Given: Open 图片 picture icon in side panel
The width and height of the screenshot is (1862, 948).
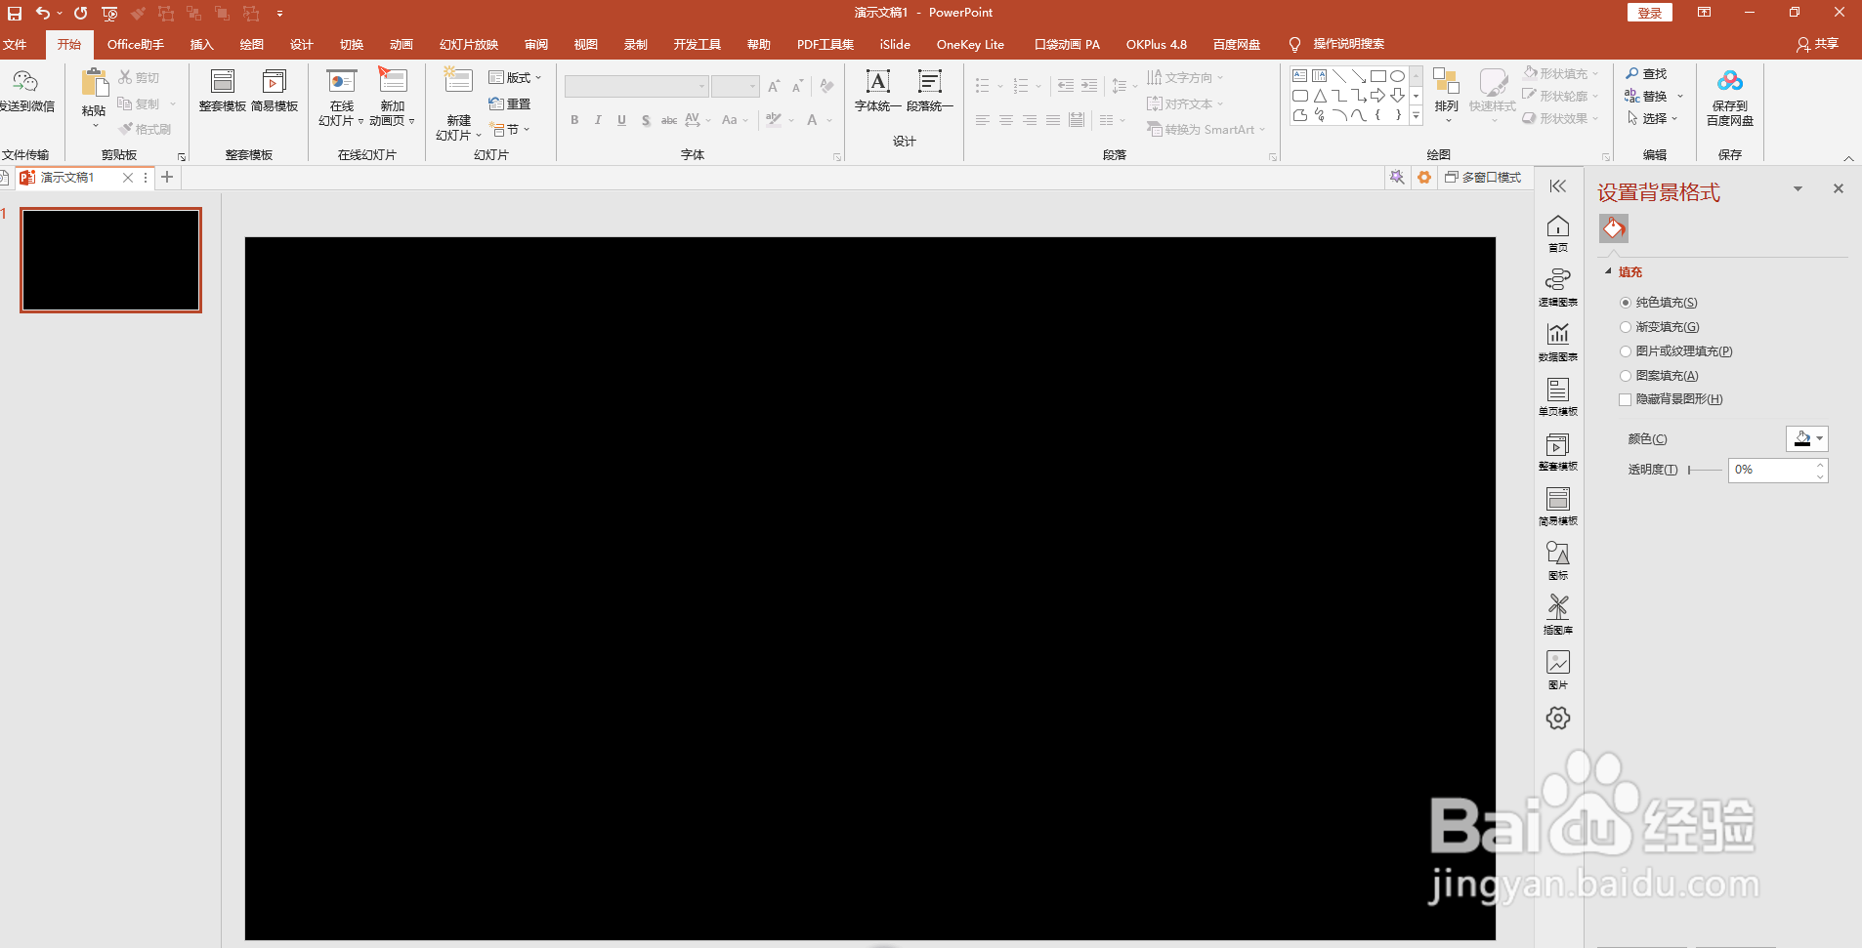Looking at the screenshot, I should (1558, 662).
